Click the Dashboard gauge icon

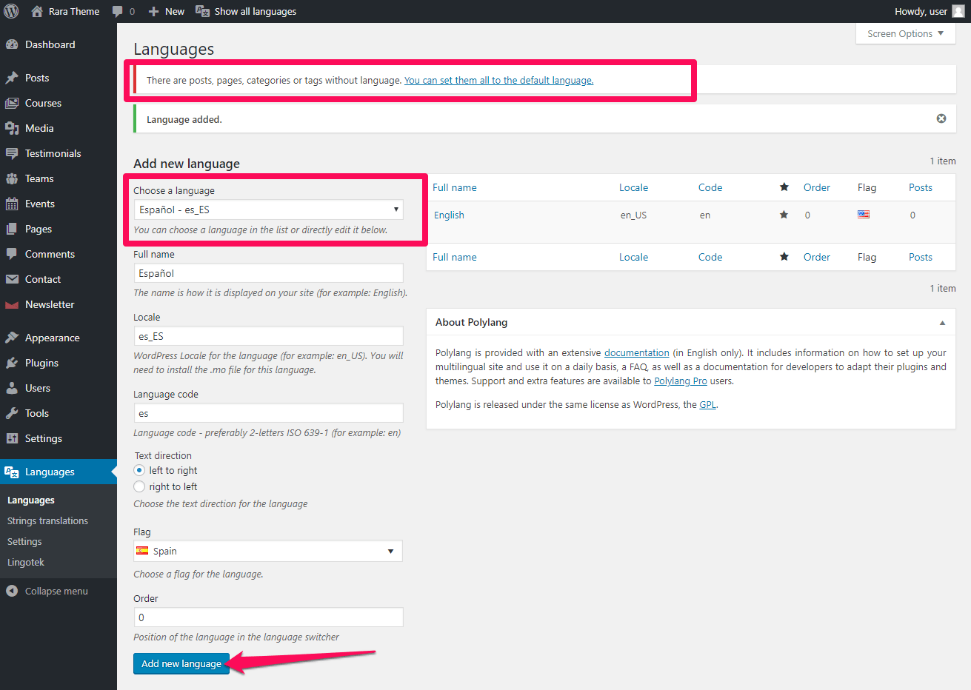(x=12, y=44)
